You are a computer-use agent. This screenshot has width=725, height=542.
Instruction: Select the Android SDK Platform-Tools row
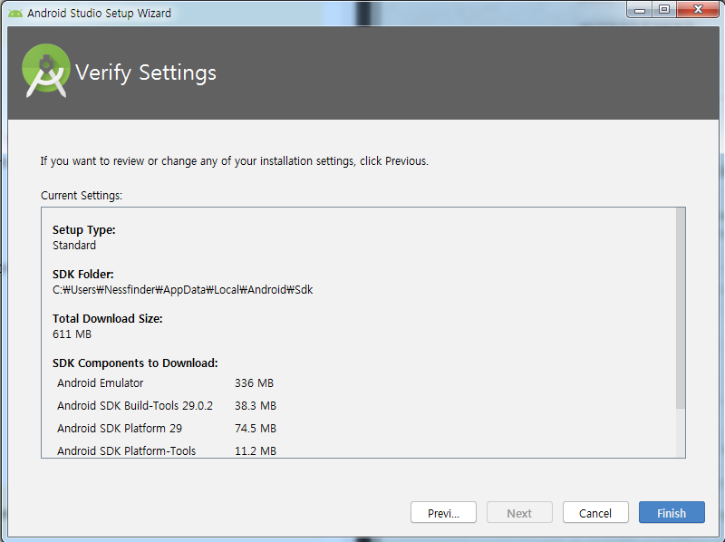pos(167,450)
